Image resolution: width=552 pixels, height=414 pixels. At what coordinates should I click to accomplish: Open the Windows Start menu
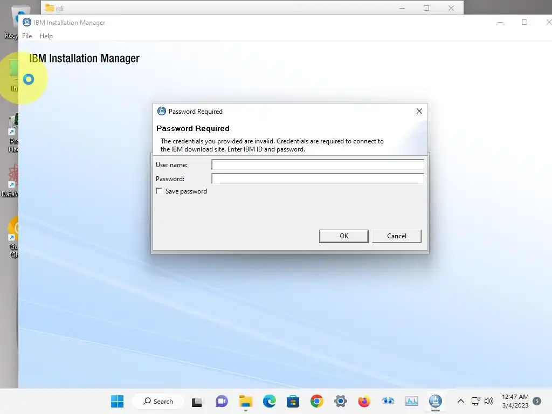click(117, 401)
